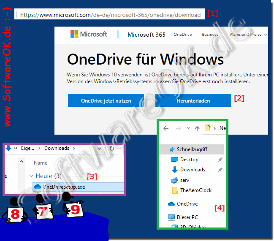The height and width of the screenshot is (241, 274).
Task: Refresh the Downloads folder view
Action: click(x=111, y=149)
